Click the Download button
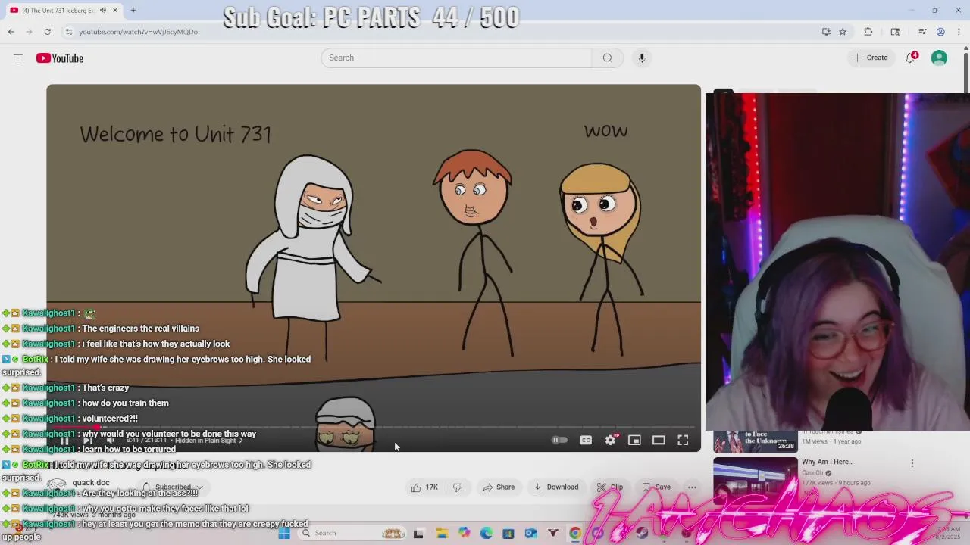The width and height of the screenshot is (970, 545). pyautogui.click(x=555, y=487)
